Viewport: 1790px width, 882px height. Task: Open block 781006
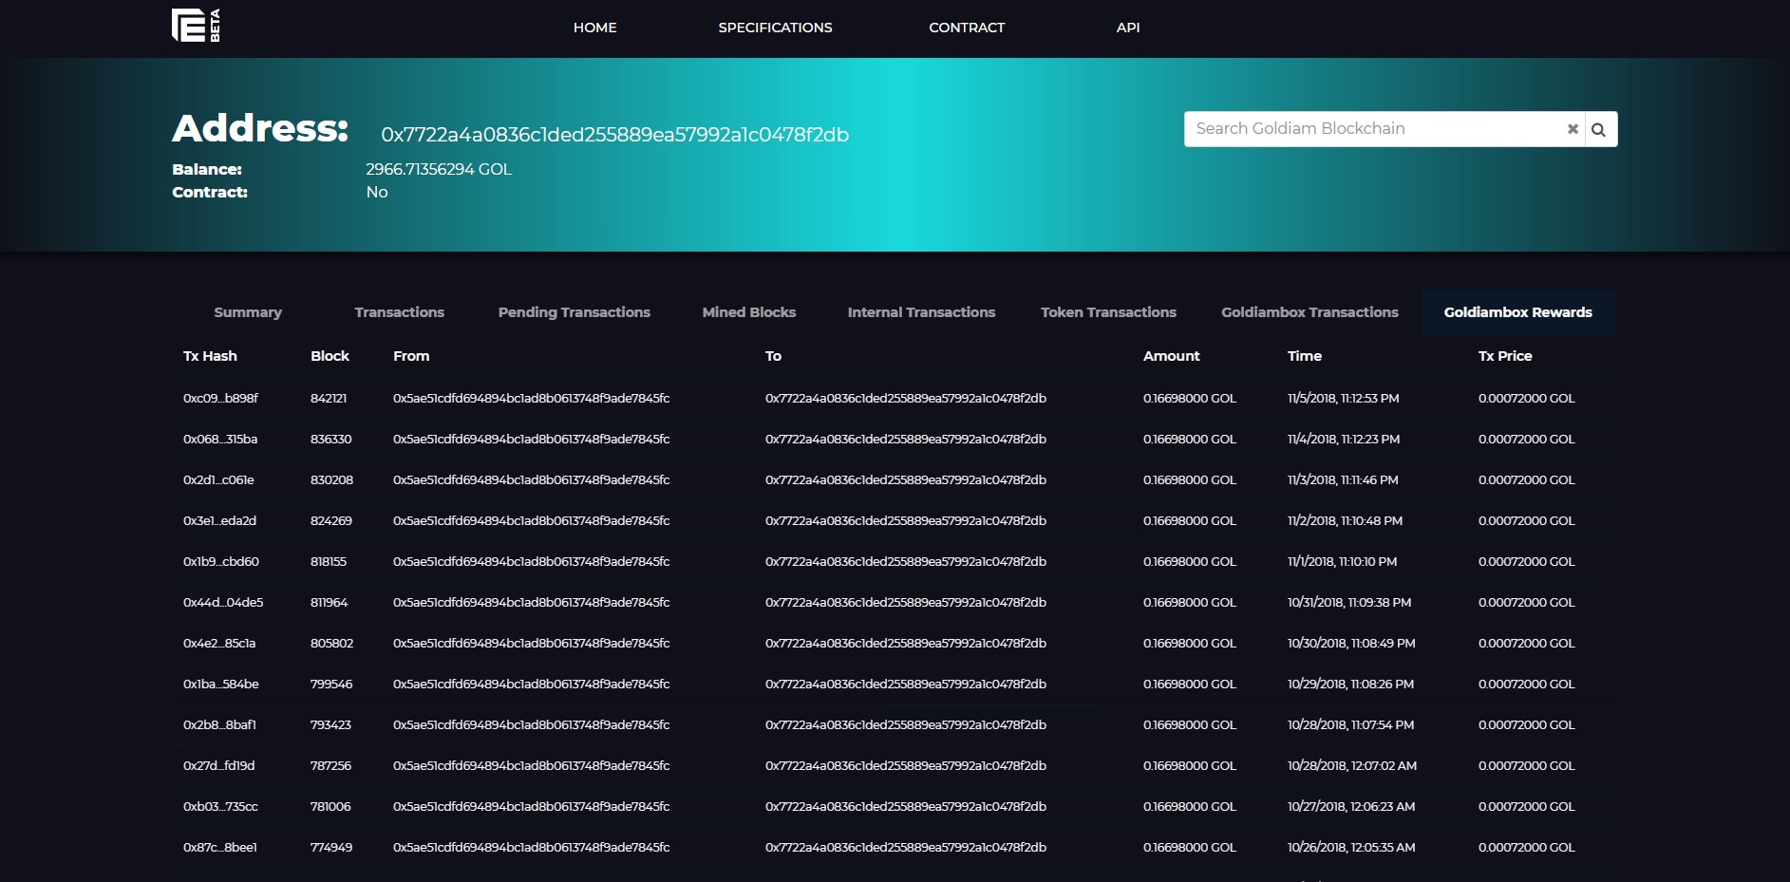330,807
